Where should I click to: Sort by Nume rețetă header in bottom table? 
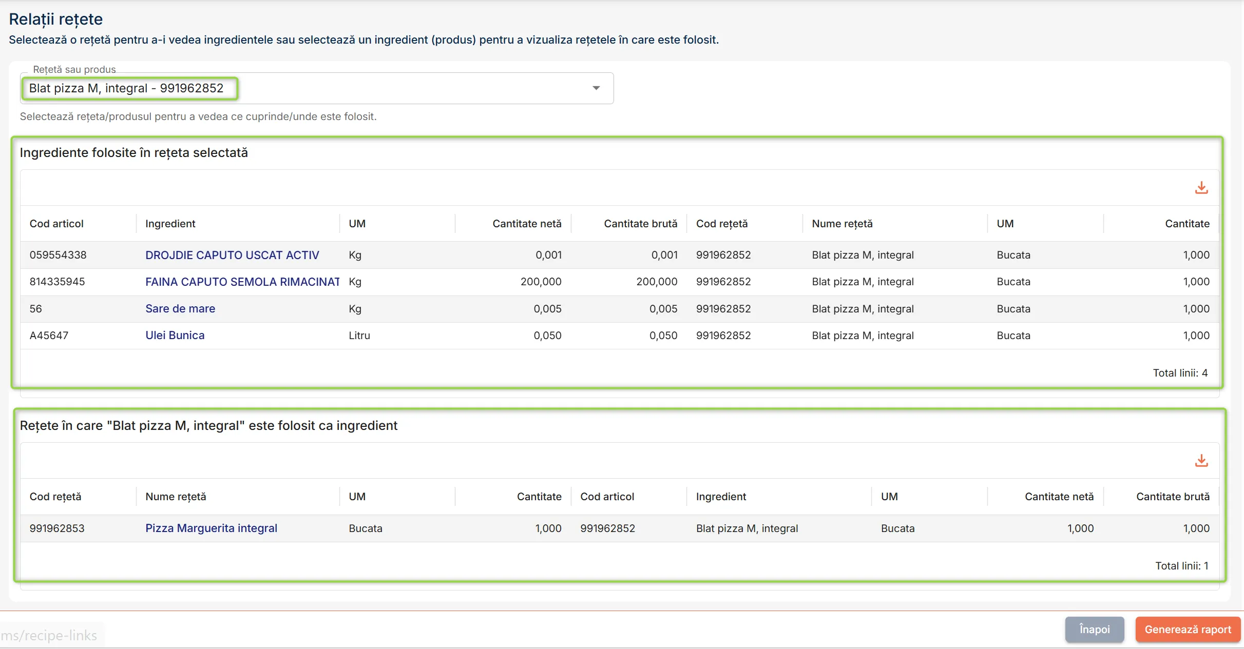click(x=176, y=497)
